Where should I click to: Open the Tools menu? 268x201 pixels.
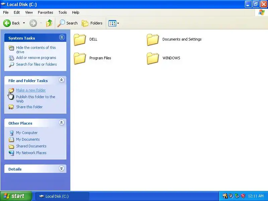(x=63, y=12)
